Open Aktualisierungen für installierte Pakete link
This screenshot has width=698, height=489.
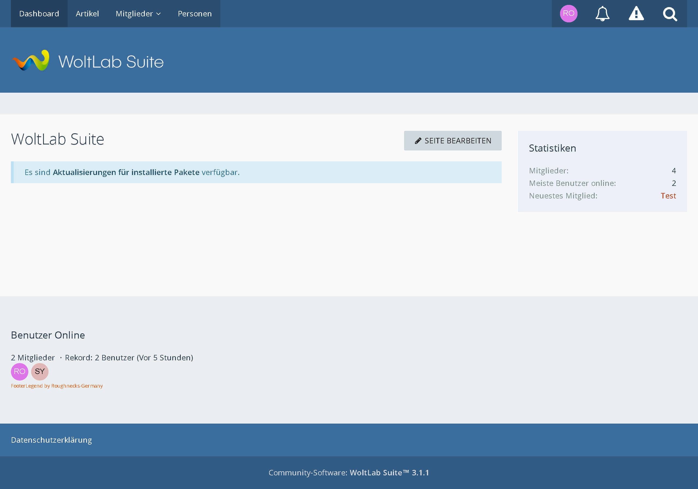coord(126,172)
